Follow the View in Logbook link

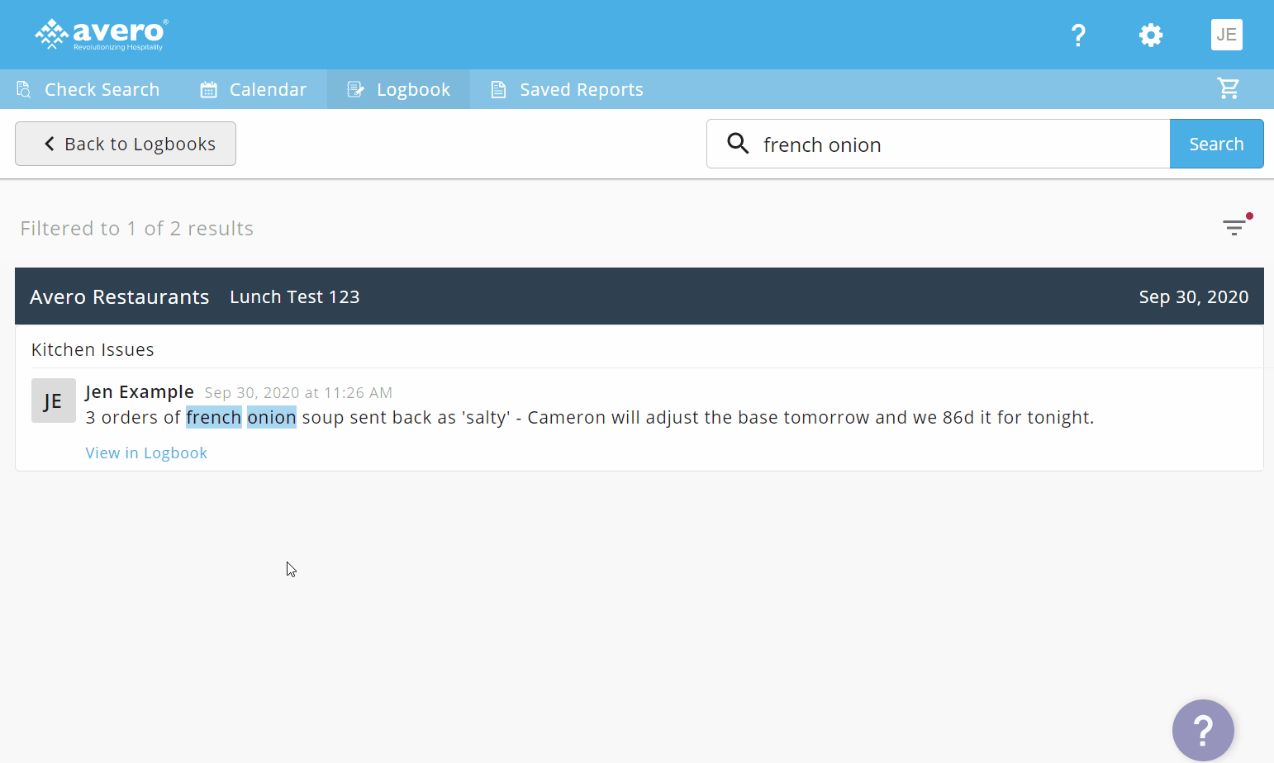point(146,453)
